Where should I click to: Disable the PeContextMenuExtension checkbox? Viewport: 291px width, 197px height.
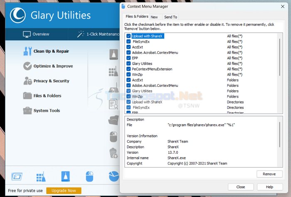coord(128,69)
